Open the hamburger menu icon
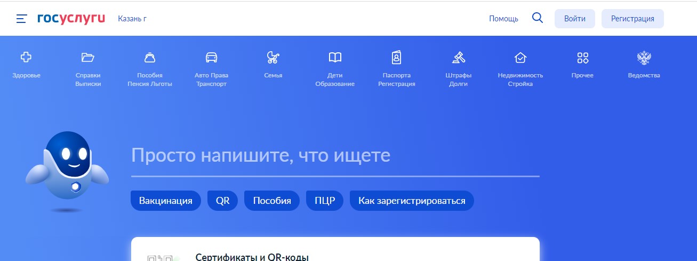Image resolution: width=697 pixels, height=261 pixels. (21, 19)
